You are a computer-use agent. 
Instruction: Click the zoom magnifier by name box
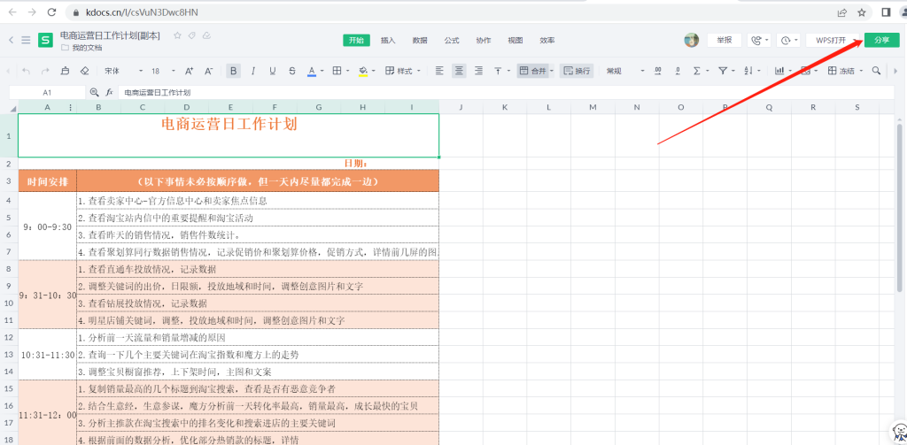(x=94, y=92)
